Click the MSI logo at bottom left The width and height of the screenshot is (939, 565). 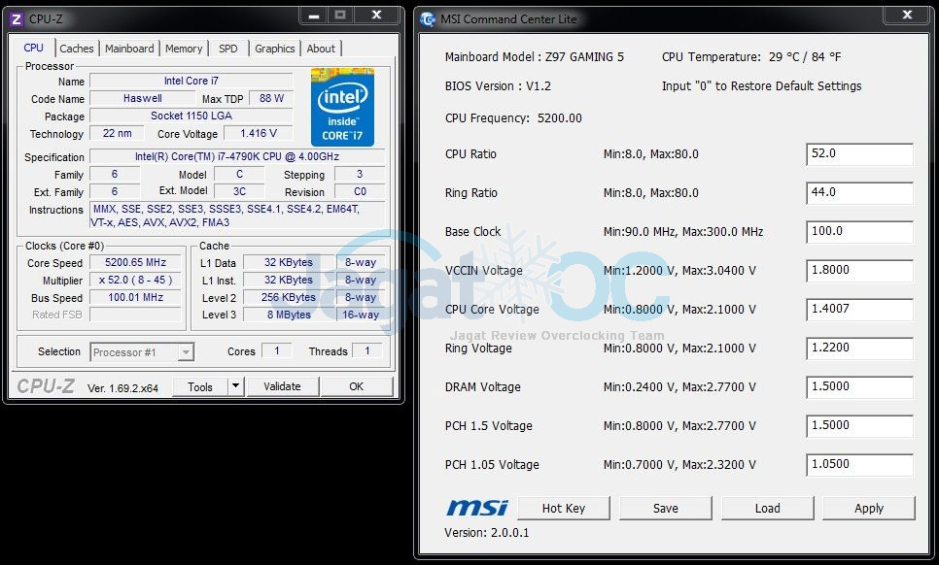(476, 508)
